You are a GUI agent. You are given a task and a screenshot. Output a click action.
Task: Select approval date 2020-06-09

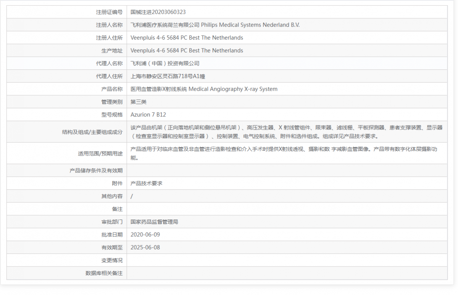145,235
